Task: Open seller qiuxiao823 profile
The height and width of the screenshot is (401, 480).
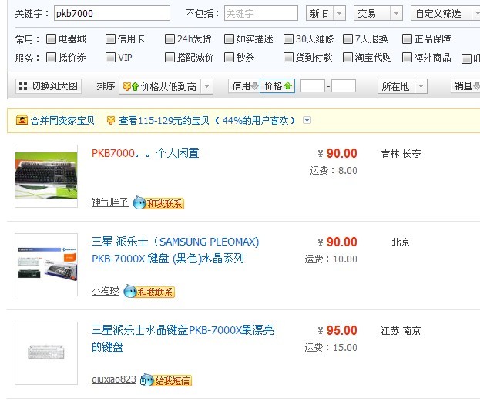Action: pos(113,379)
